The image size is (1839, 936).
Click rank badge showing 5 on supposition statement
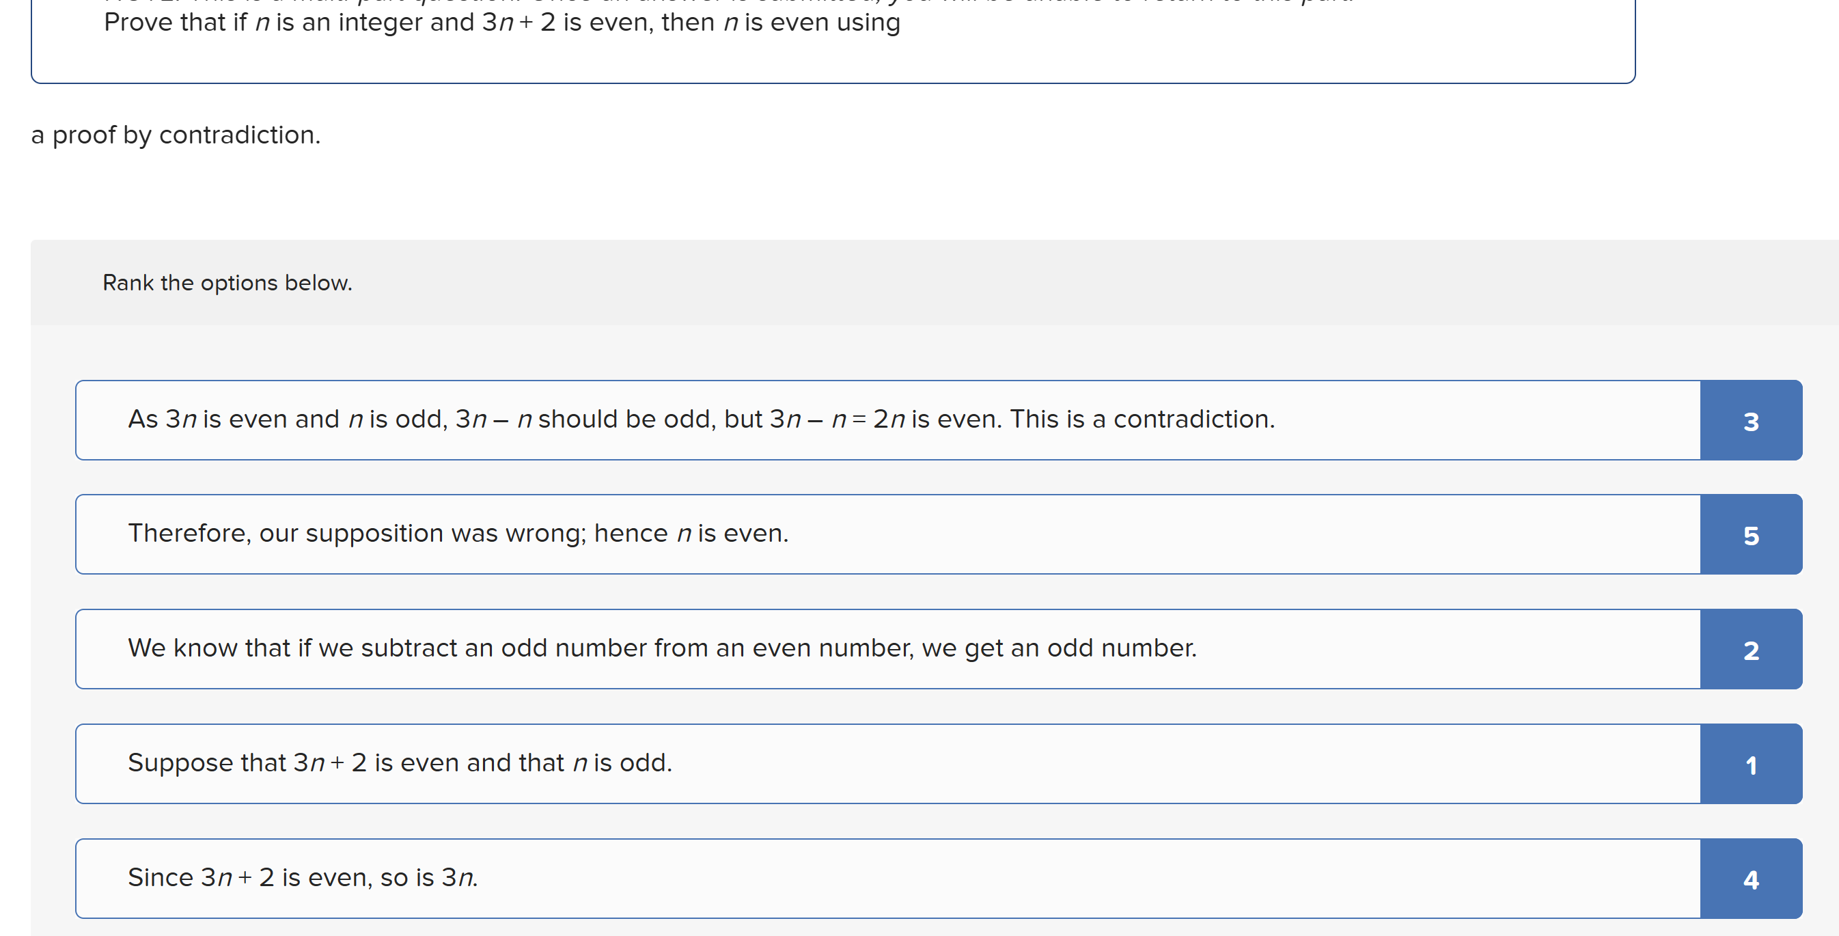1751,535
